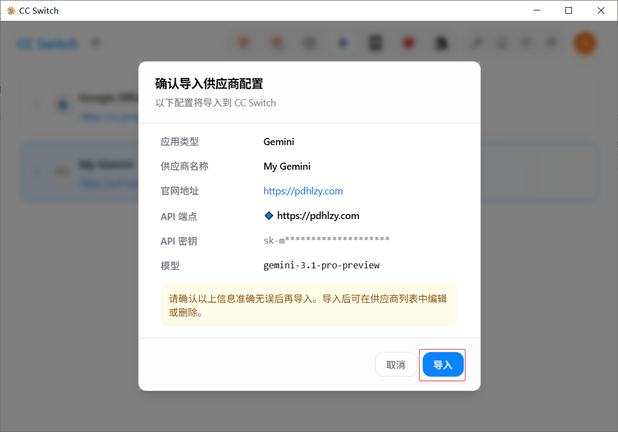Click the 应用类型 value Gemini
Image resolution: width=618 pixels, height=432 pixels.
tap(279, 142)
